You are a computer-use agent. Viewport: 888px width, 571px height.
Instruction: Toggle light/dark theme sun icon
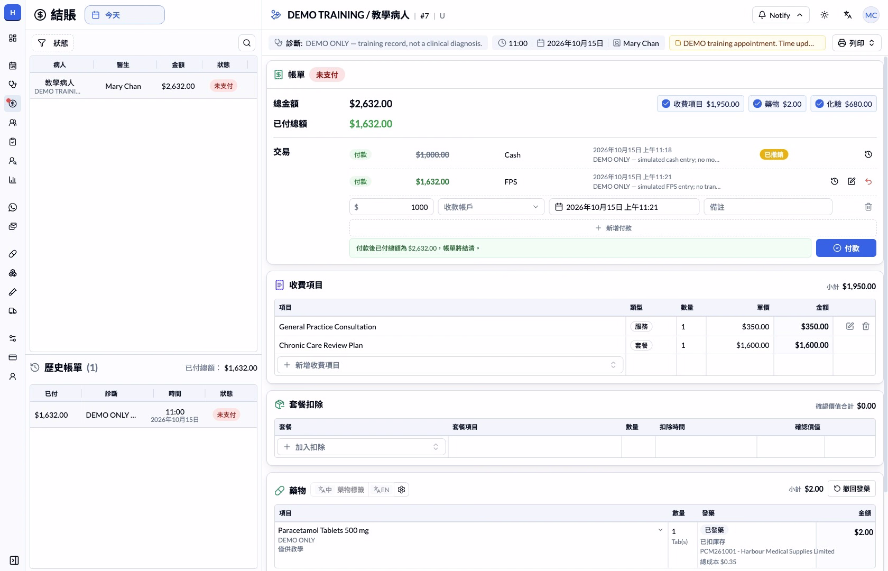point(825,15)
